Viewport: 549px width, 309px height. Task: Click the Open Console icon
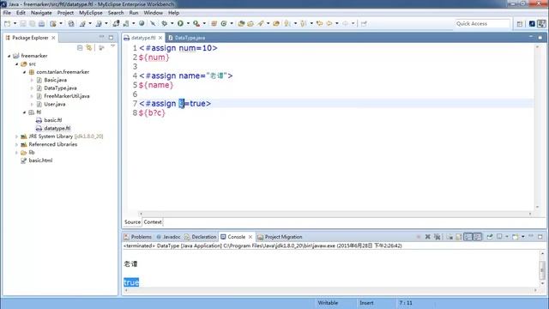coord(515,237)
